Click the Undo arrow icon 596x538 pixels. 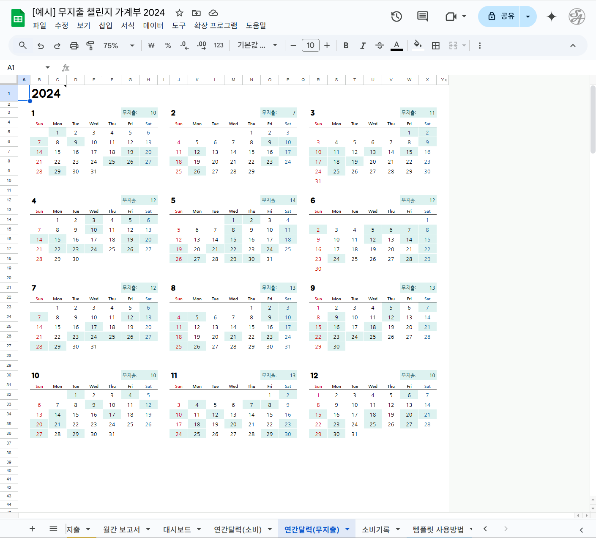(x=41, y=46)
